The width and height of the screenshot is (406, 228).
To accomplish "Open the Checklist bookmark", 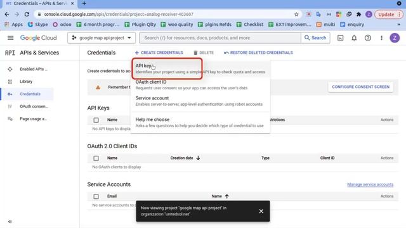I will [249, 25].
